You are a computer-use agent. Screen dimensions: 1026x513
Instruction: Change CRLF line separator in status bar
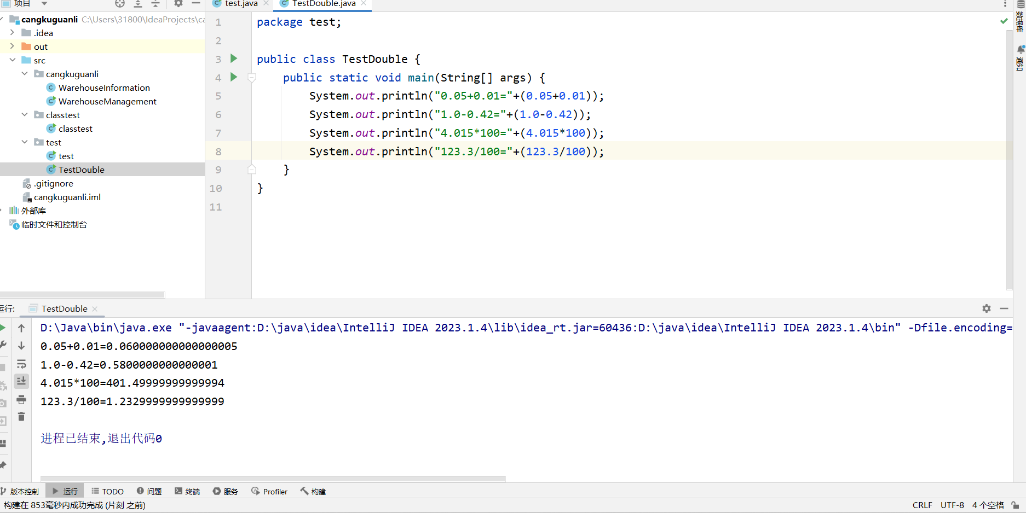click(x=922, y=505)
